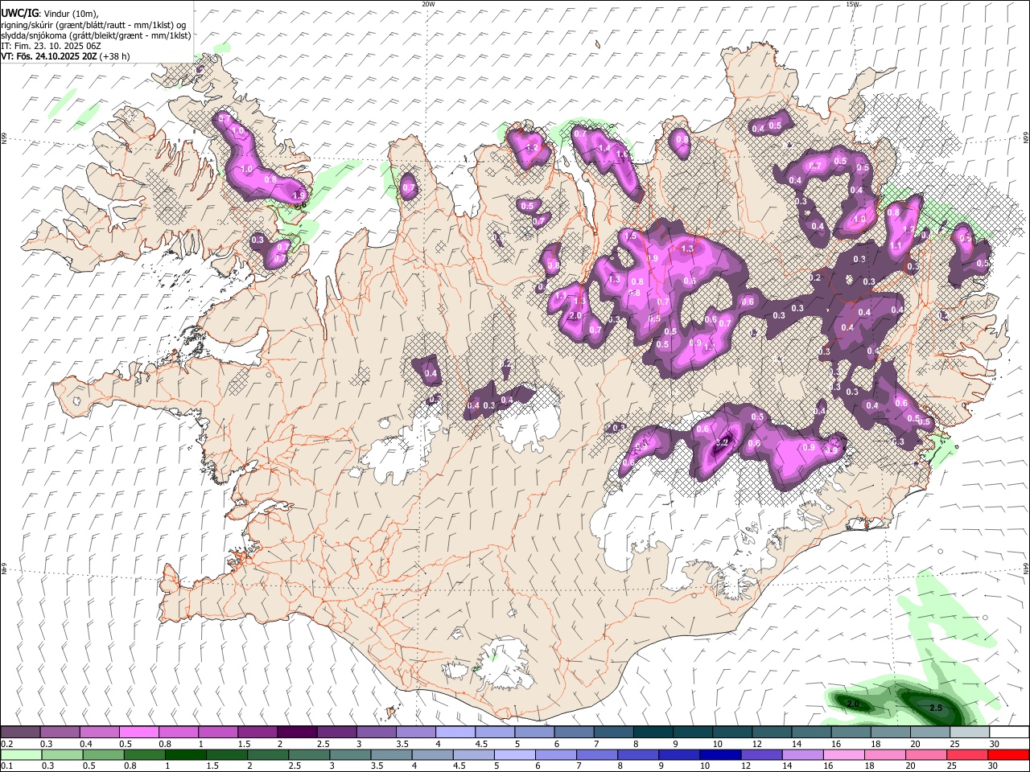Click the white Hofsjökull glacier in central Iceland
This screenshot has width=1030, height=772.
[x=529, y=421]
